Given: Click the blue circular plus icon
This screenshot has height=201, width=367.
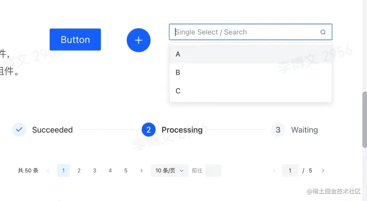Looking at the screenshot, I should pos(138,40).
